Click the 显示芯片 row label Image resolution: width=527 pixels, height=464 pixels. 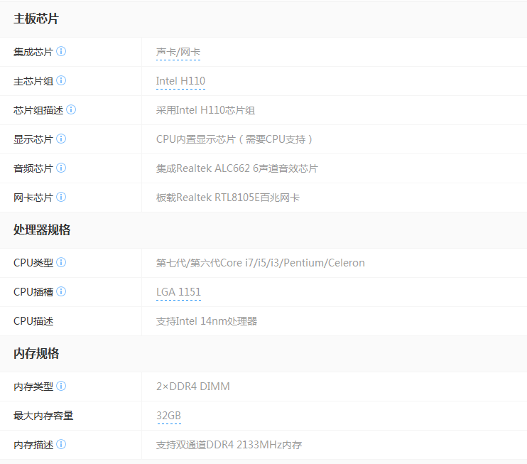click(x=33, y=139)
